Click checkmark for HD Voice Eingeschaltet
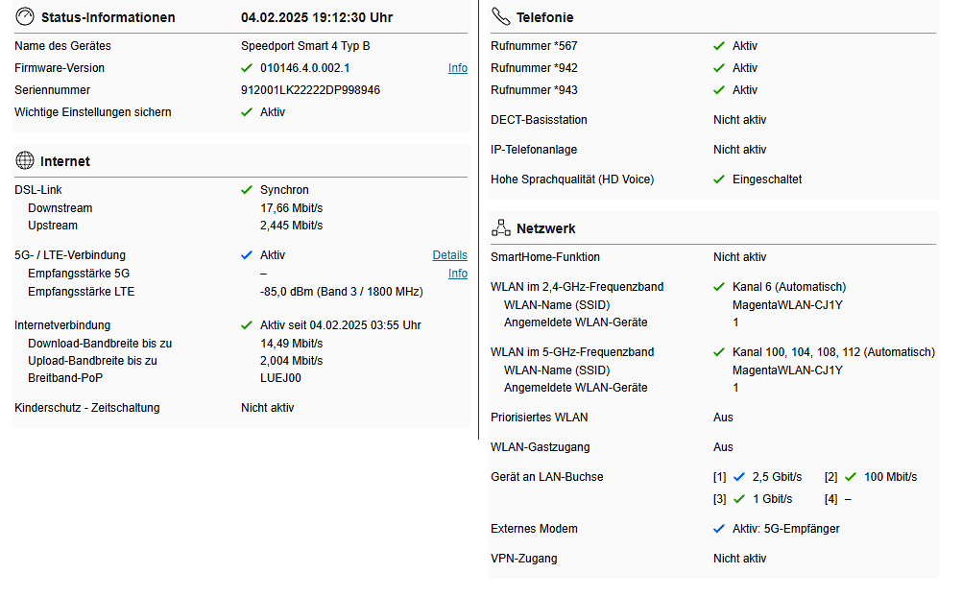Screen dimensions: 962x597 (x=719, y=179)
